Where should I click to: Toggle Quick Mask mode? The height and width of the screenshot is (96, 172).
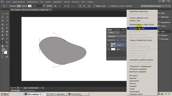(x=3, y=57)
